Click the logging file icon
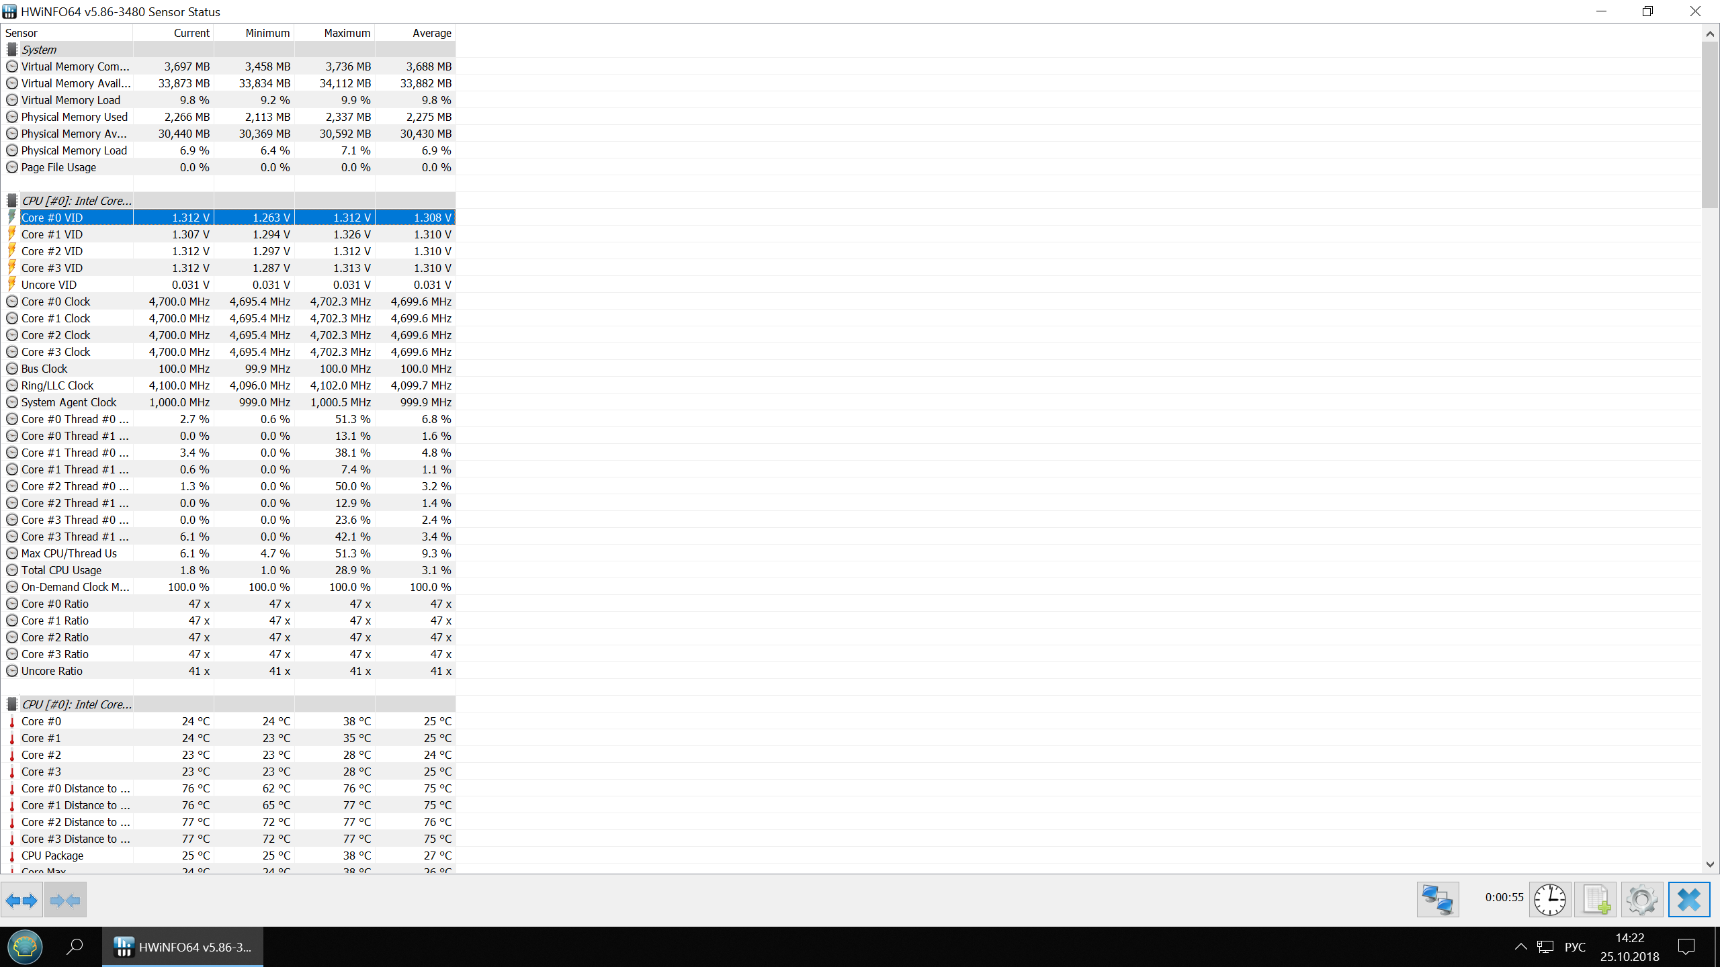Viewport: 1720px width, 967px height. coord(1596,900)
